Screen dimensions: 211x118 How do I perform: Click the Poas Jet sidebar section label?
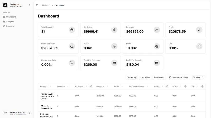point(6,13)
